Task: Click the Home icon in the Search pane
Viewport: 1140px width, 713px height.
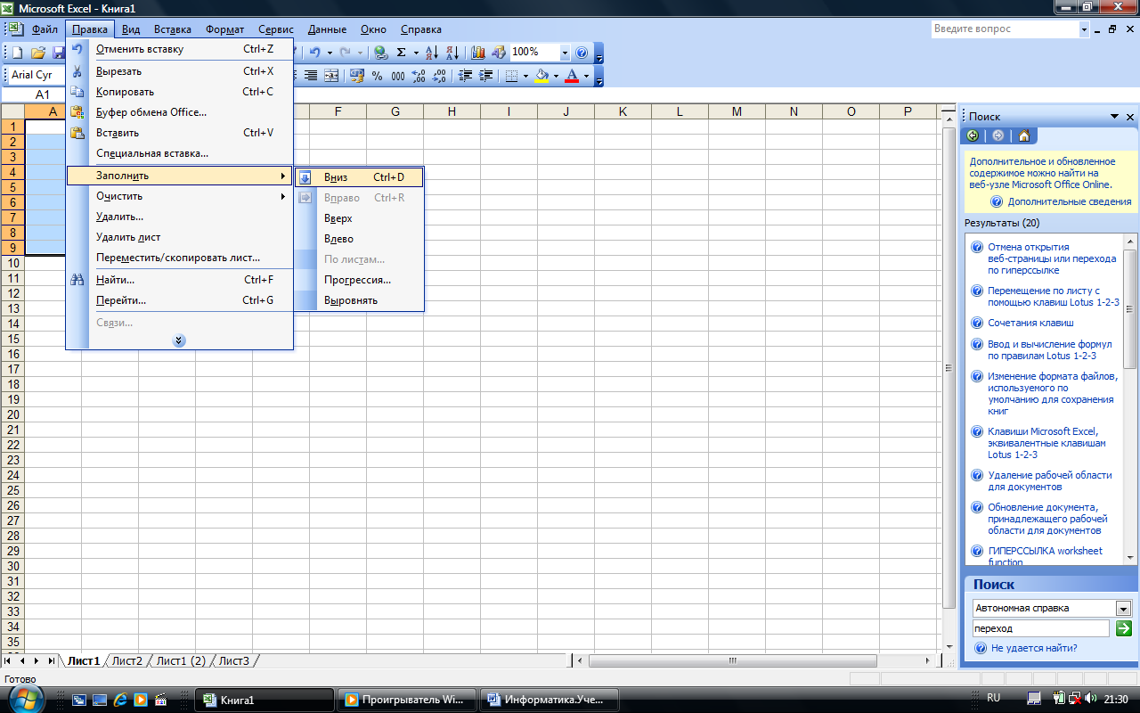Action: [1024, 135]
